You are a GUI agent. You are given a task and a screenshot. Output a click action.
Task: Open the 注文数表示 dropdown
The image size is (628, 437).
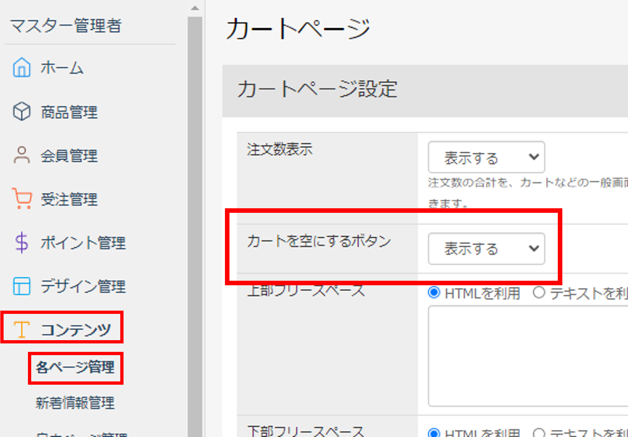click(x=486, y=157)
